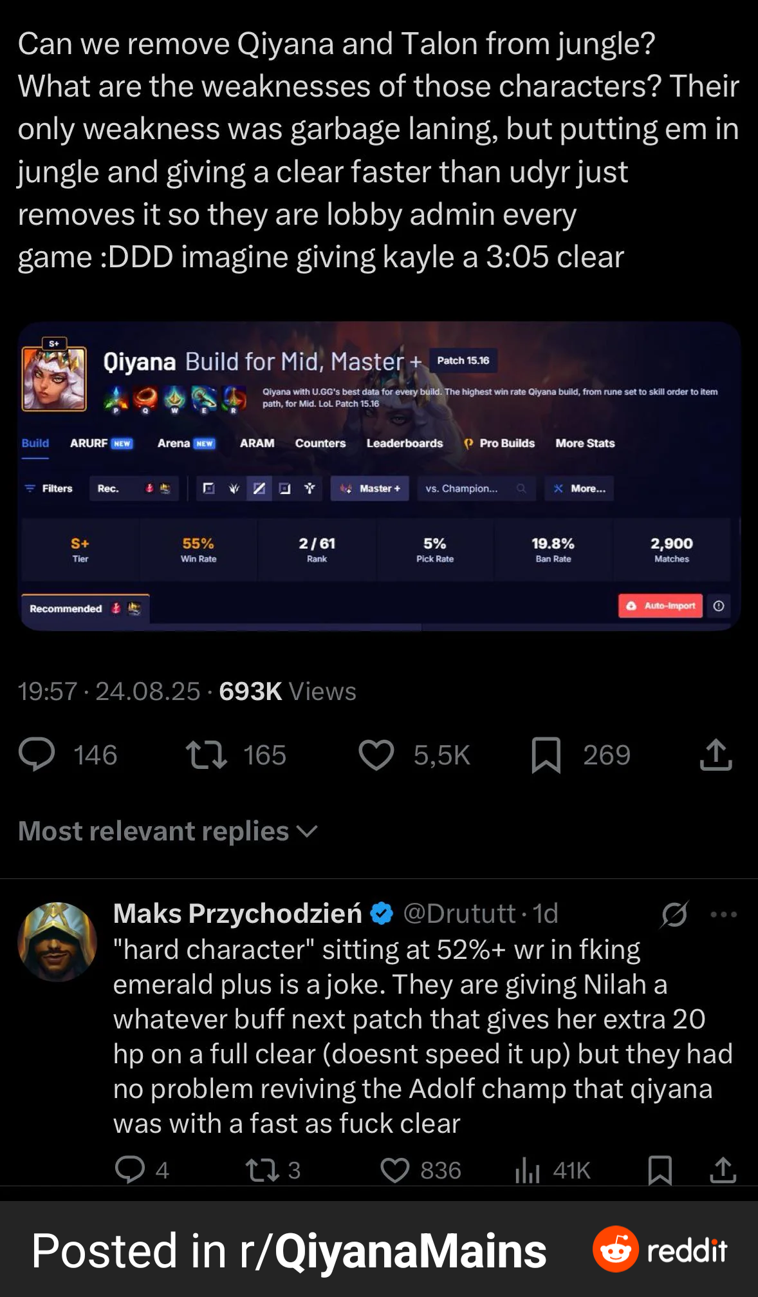Screen dimensions: 758x1297
Task: Open the reply comment icon on main tweet
Action: coord(37,755)
